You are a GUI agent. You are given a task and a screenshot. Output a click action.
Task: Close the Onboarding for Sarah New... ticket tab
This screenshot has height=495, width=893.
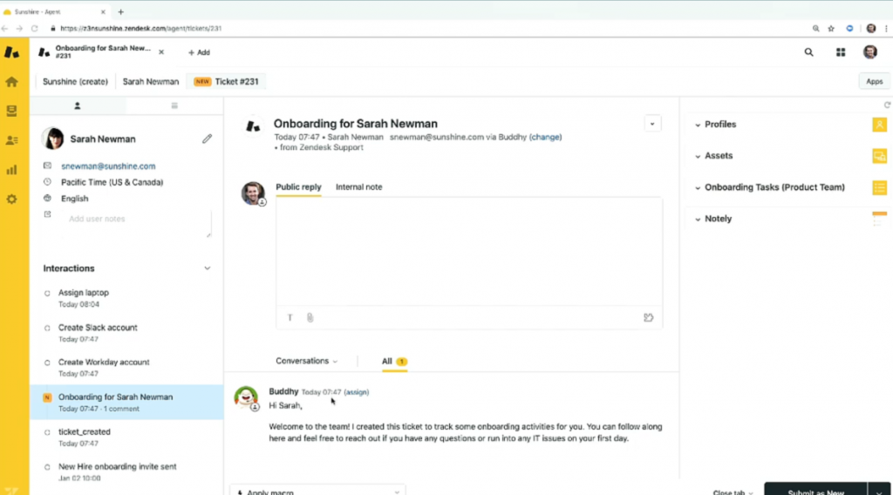click(161, 52)
